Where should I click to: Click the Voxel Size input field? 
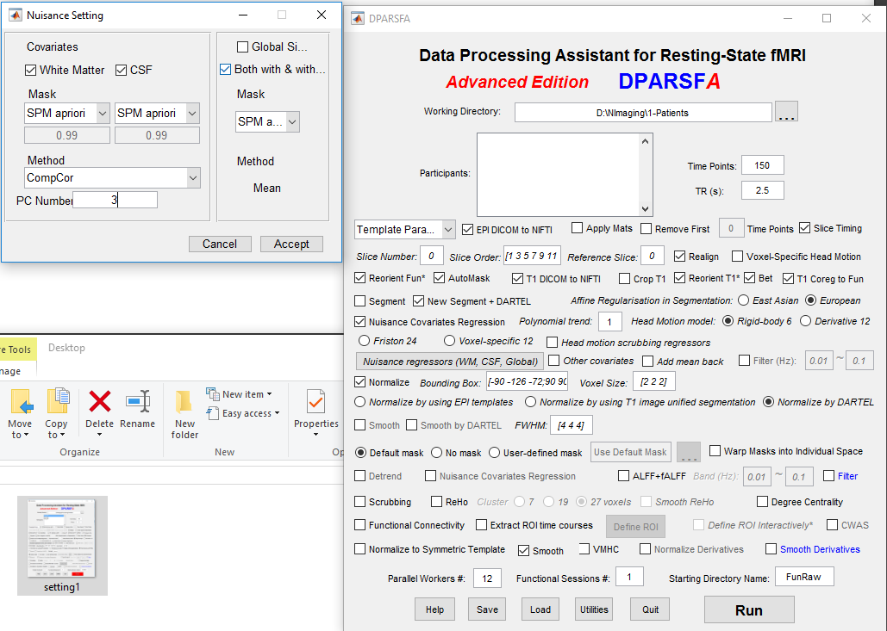[x=654, y=382]
